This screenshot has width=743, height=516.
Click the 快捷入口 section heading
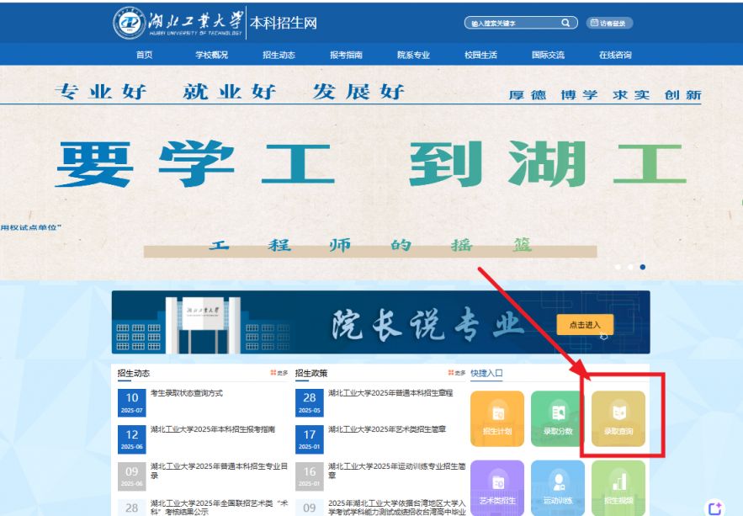[x=486, y=373]
